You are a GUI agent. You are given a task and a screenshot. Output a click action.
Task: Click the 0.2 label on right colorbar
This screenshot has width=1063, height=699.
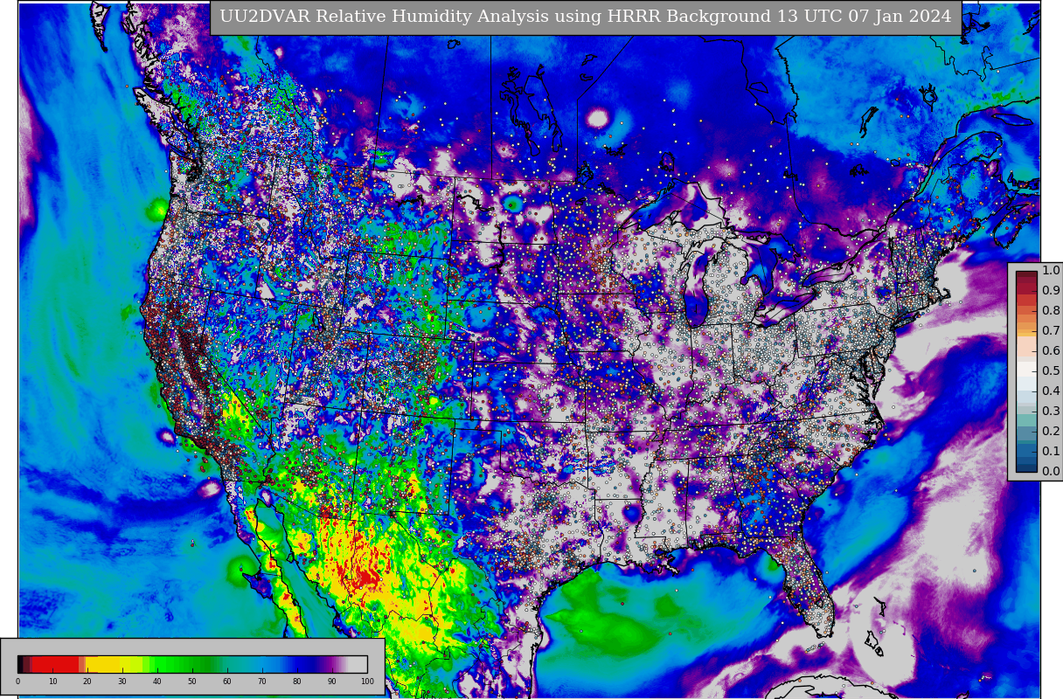coord(1051,432)
